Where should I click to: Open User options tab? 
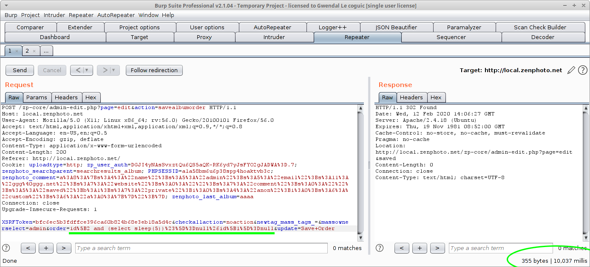click(207, 27)
